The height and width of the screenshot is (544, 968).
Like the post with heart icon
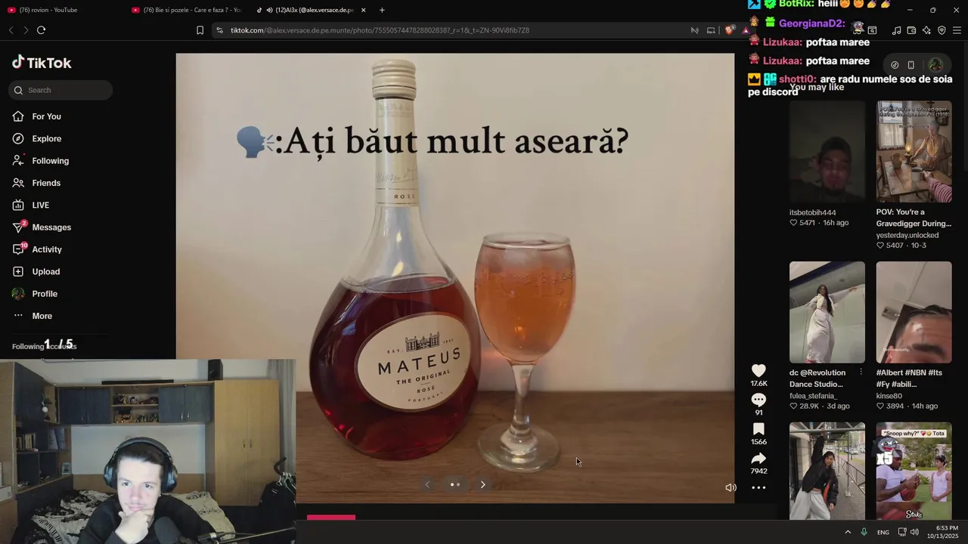pos(759,370)
